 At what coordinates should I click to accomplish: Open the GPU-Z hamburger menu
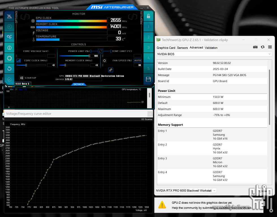point(270,47)
